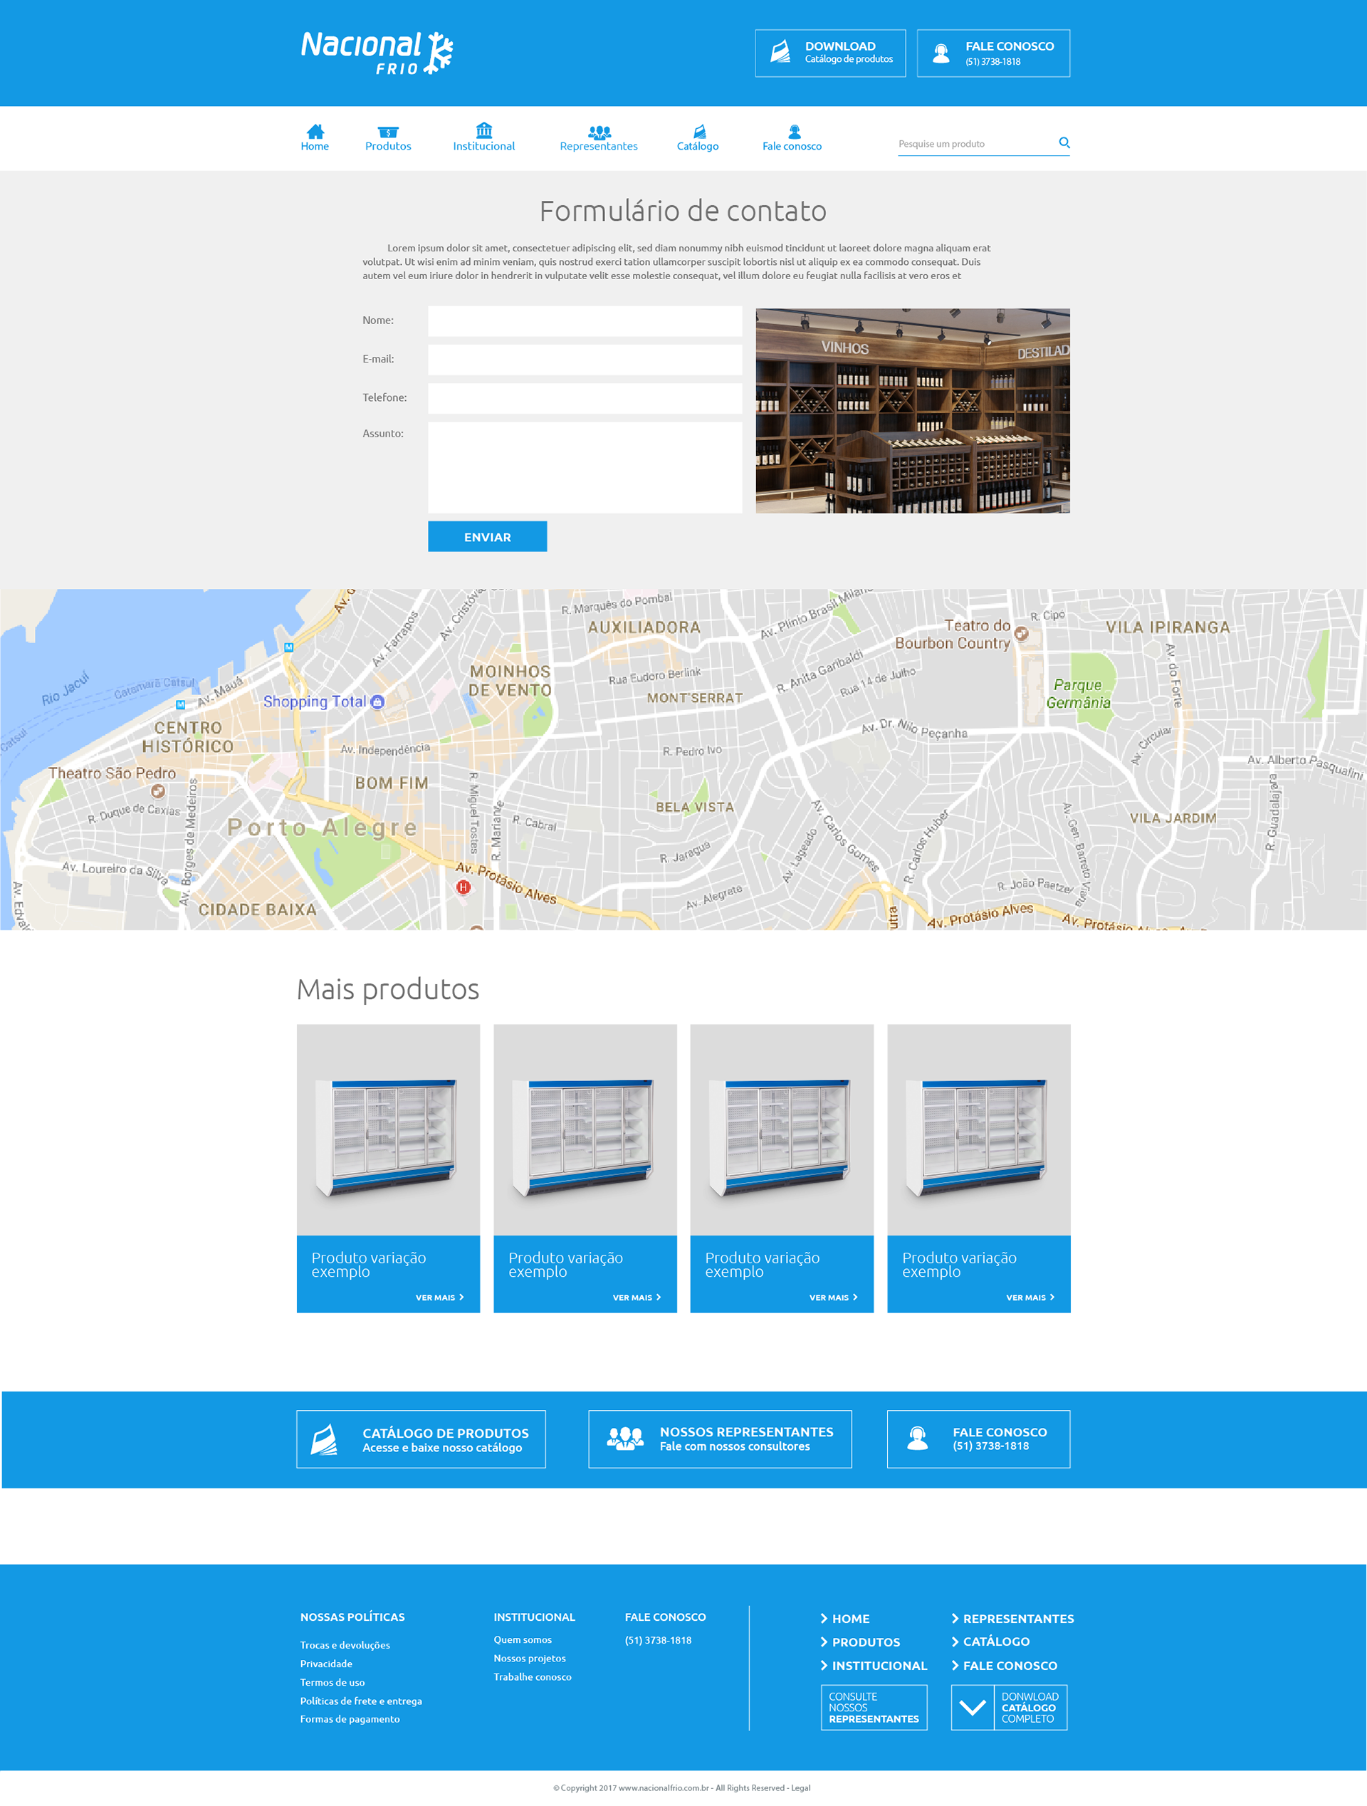Image resolution: width=1367 pixels, height=1806 pixels.
Task: Open Institucional via the building icon
Action: (x=484, y=130)
